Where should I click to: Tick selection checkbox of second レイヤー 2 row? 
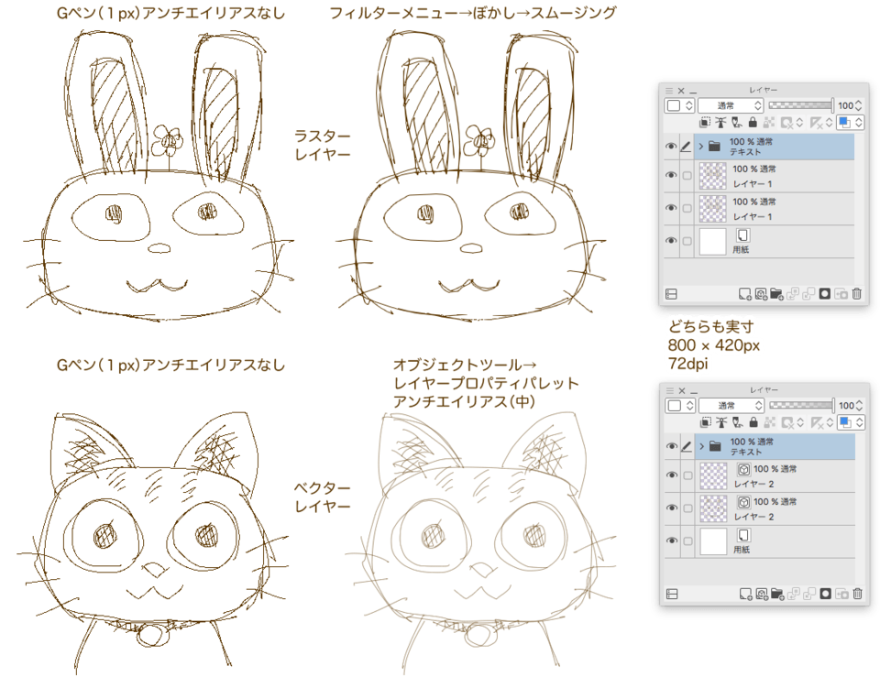[x=687, y=508]
